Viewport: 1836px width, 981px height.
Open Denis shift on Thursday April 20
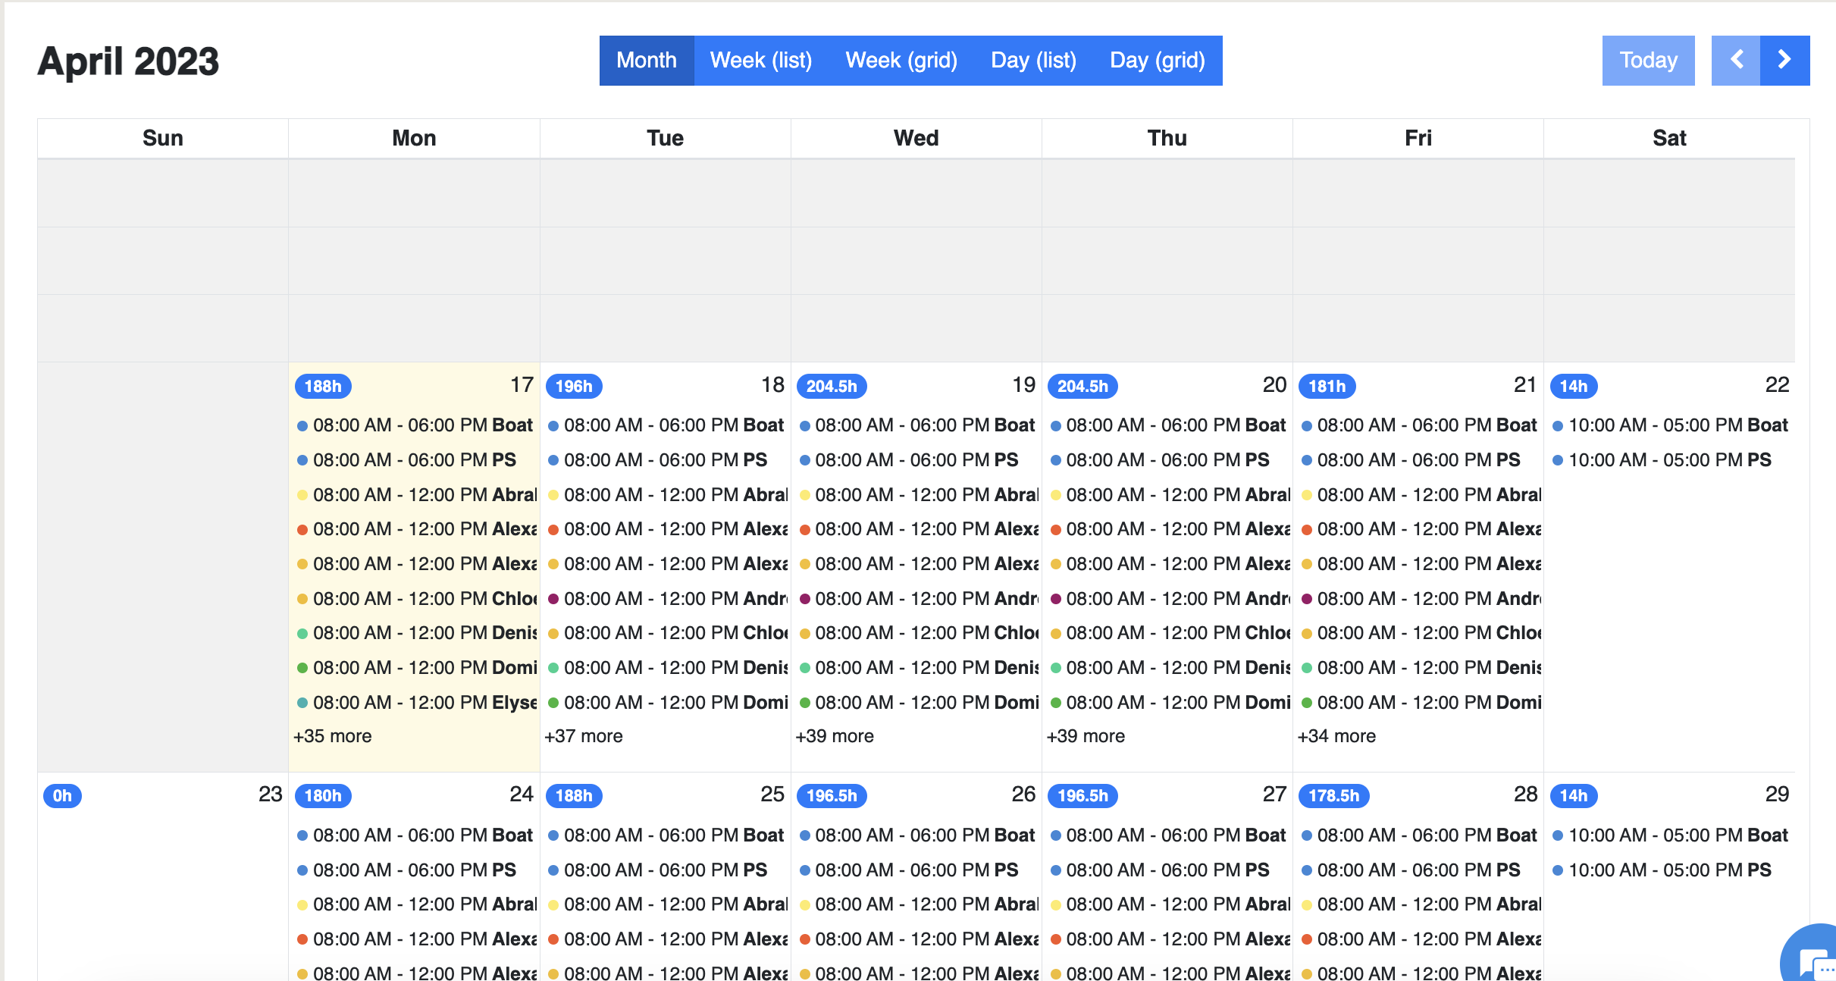(1167, 668)
